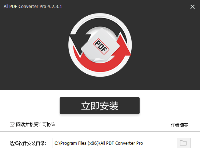
Task: Click the 阅读并接受许可协议 label text
Action: (36, 124)
